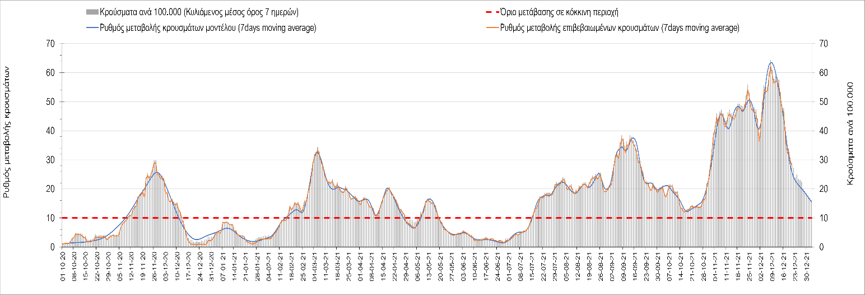Click the 50 tick on left axis

tap(50, 102)
